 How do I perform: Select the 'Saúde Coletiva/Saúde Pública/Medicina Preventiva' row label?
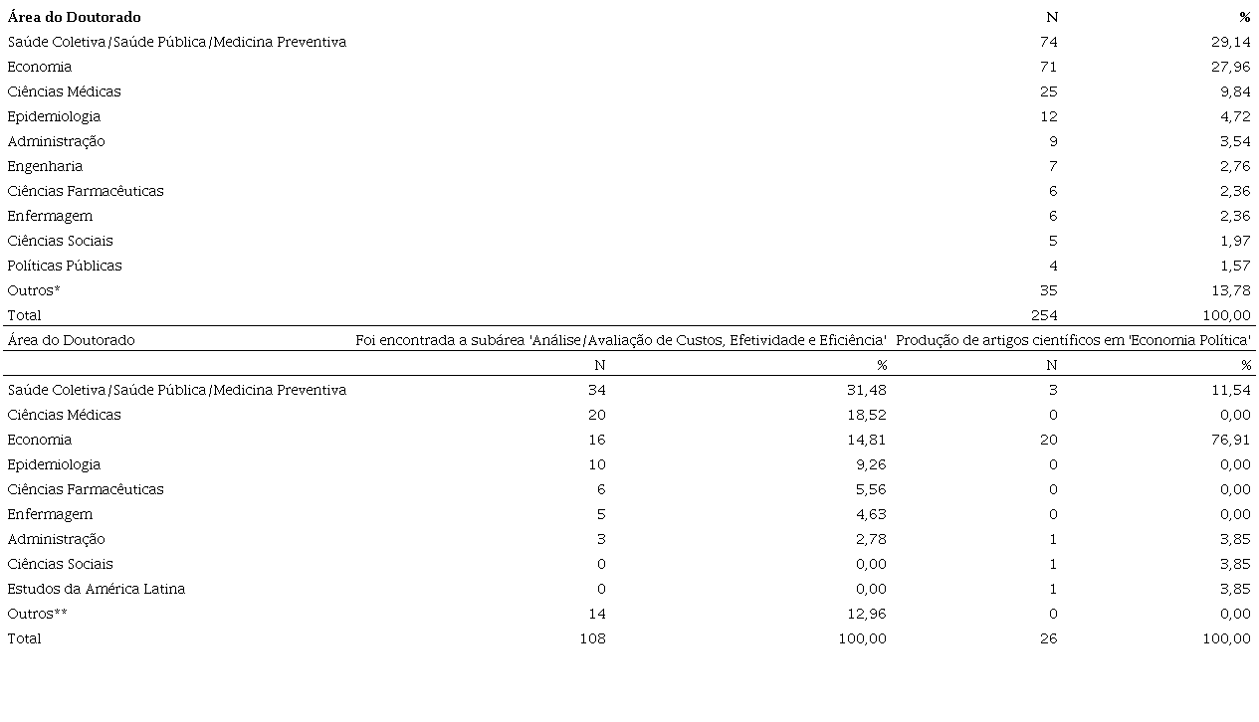click(175, 42)
